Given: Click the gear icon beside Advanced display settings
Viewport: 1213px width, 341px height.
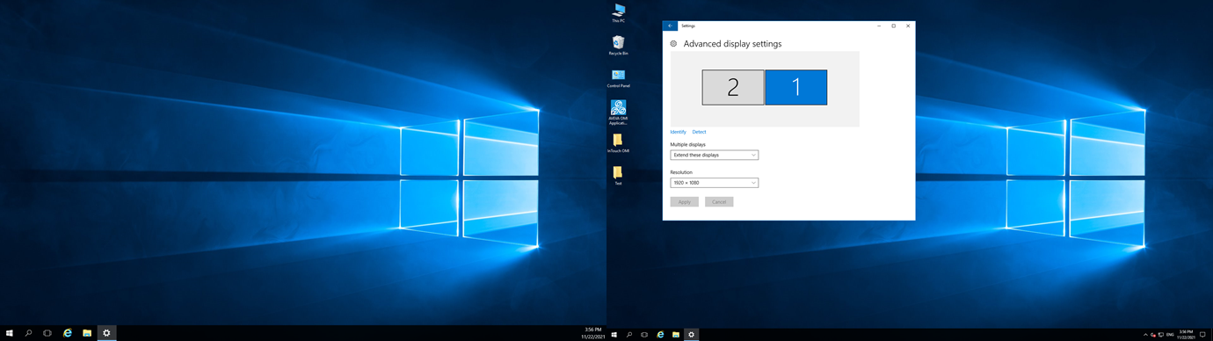Looking at the screenshot, I should tap(673, 43).
